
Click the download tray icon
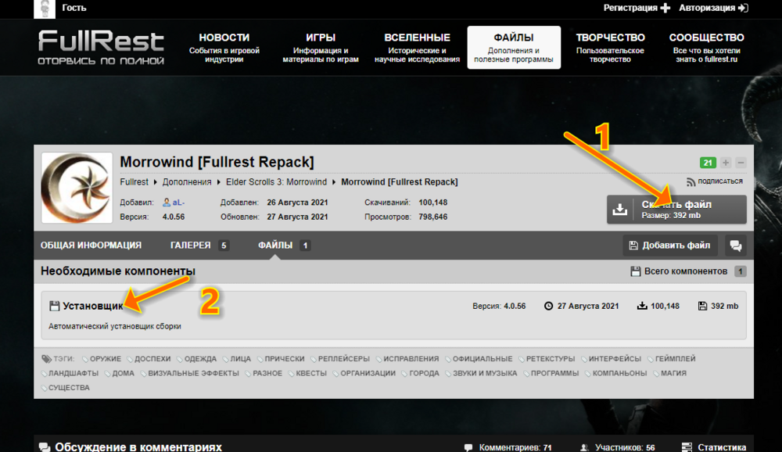point(620,209)
